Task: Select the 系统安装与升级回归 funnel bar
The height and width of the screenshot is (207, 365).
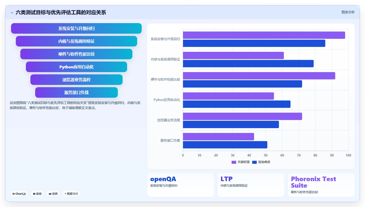Action: tap(76, 28)
